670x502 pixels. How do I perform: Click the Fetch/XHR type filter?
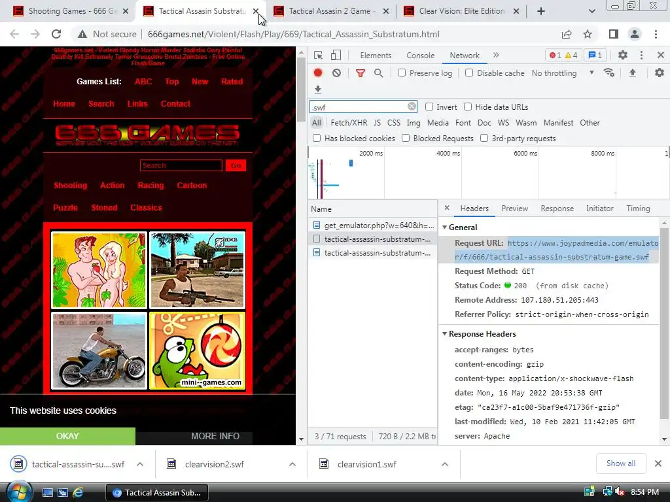pos(349,122)
